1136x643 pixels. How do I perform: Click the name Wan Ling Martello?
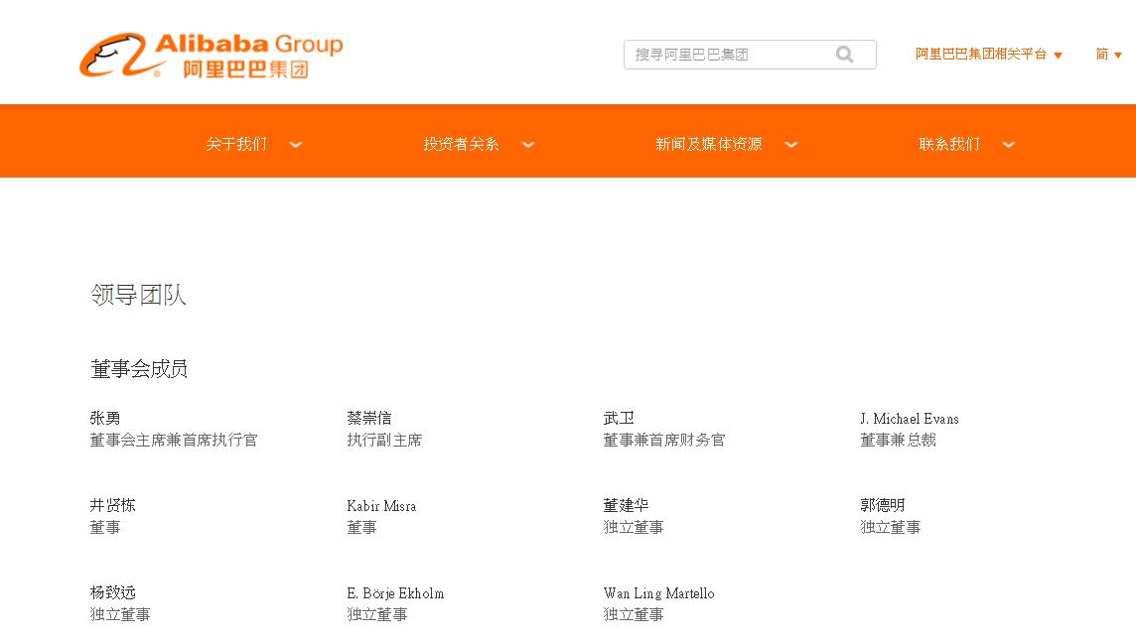[x=658, y=593]
